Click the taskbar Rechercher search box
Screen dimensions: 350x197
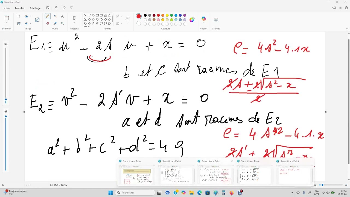click(135, 193)
